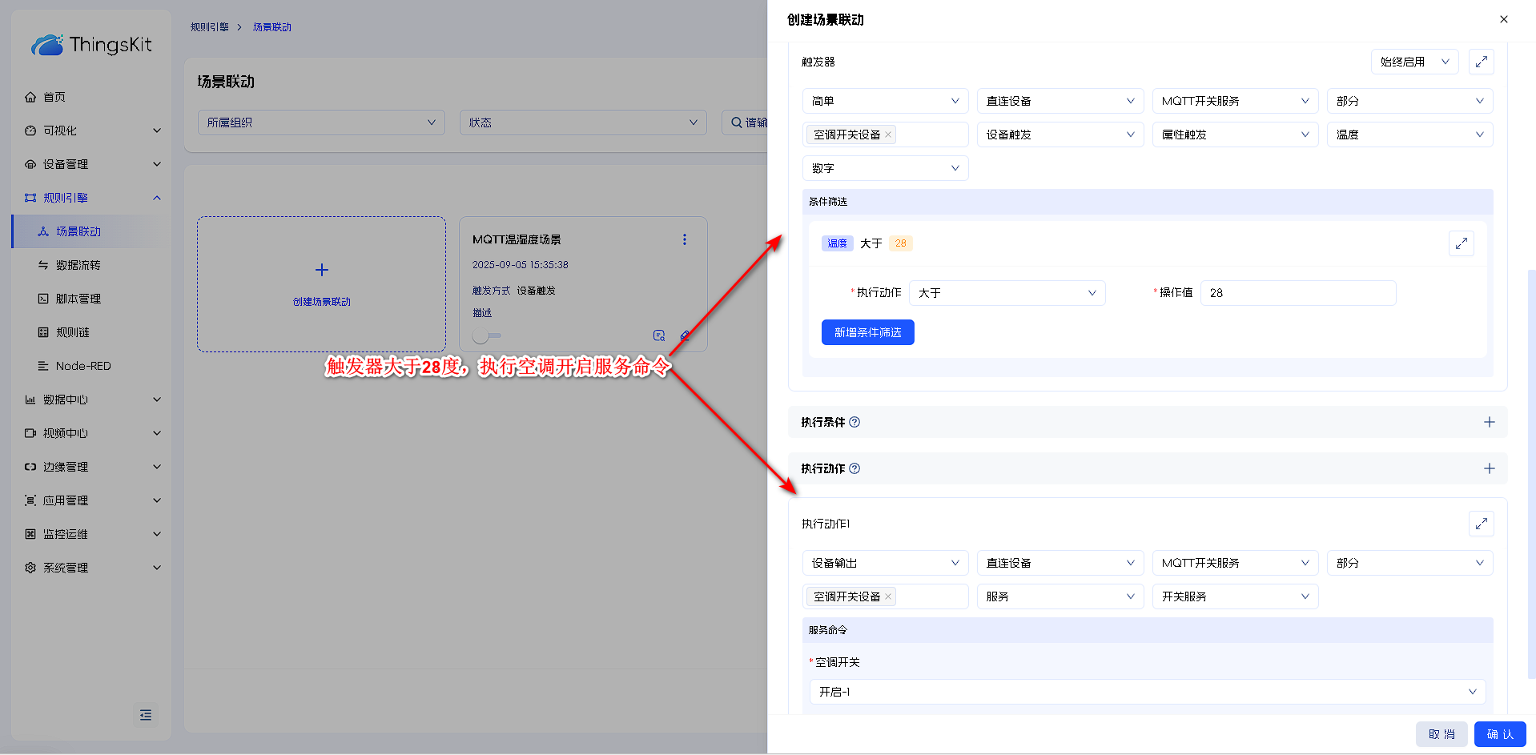Toggle the MQTT温湿度场景 enable switch
Image resolution: width=1536 pixels, height=755 pixels.
coord(486,335)
